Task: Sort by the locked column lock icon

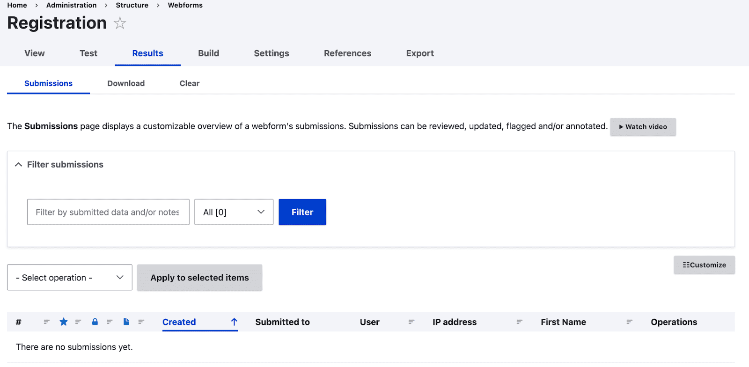Action: pos(95,322)
